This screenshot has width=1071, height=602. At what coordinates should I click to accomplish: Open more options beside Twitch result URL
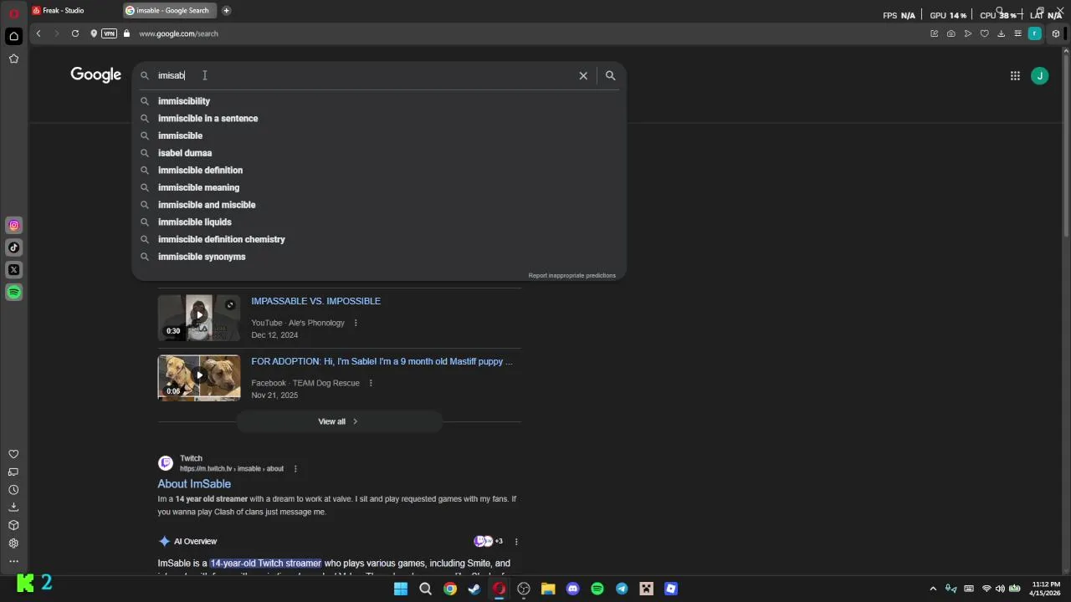295,469
